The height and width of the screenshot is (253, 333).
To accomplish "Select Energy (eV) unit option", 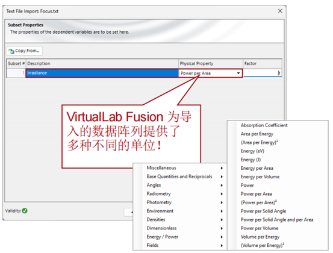I will (252, 151).
